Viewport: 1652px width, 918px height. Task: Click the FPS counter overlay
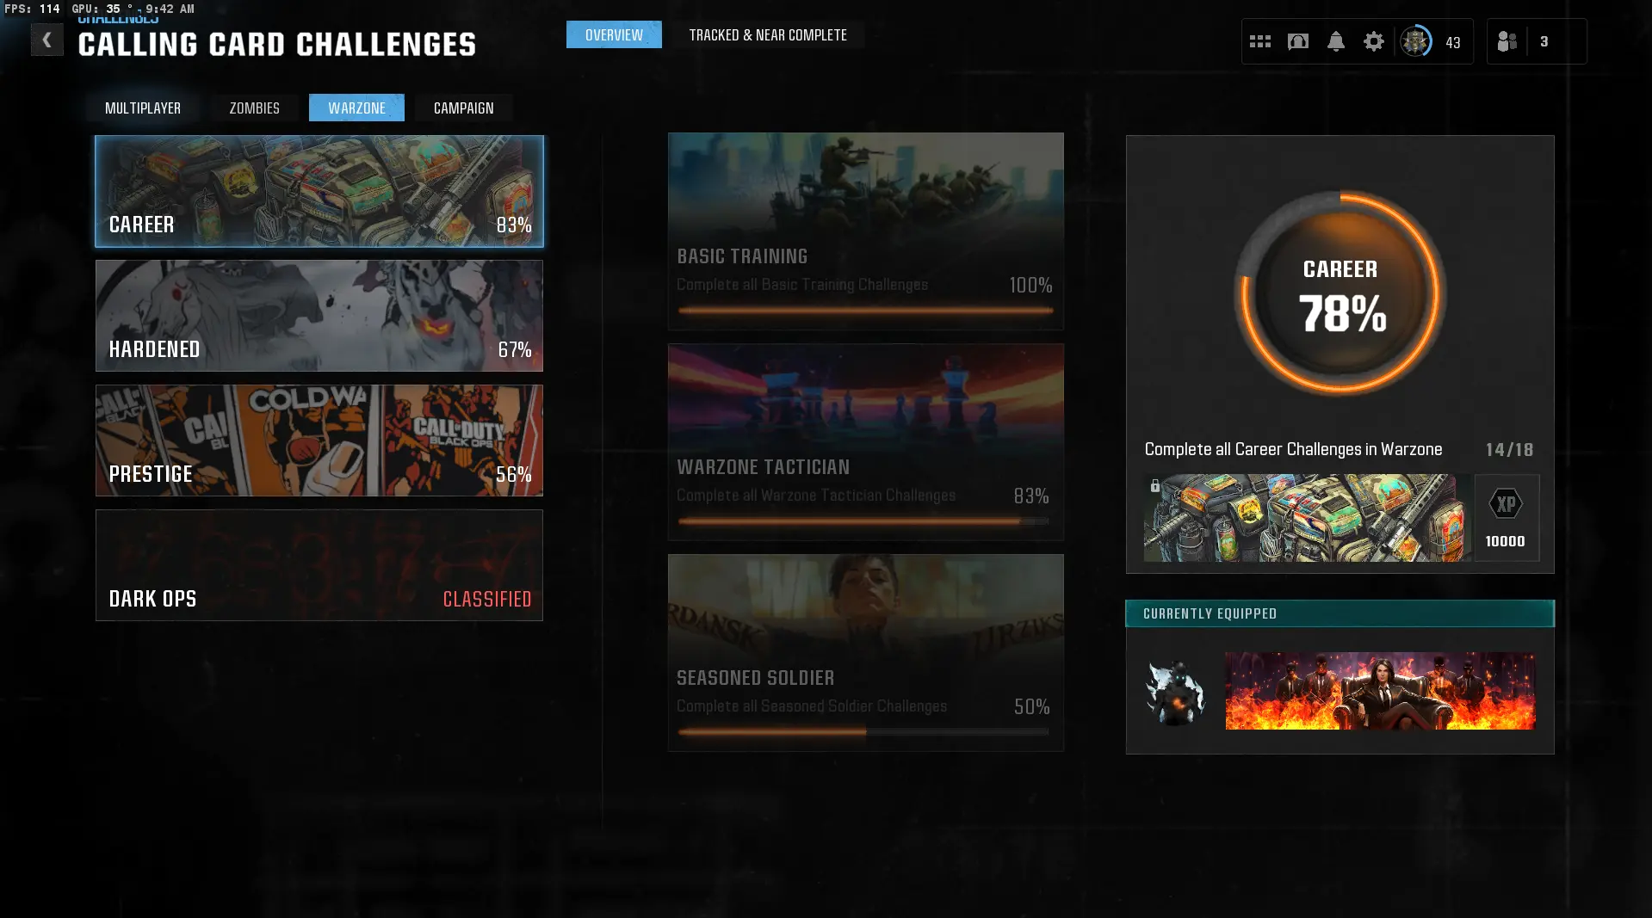(x=33, y=9)
